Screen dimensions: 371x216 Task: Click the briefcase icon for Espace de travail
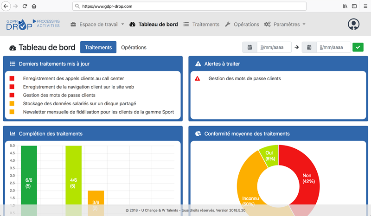73,24
